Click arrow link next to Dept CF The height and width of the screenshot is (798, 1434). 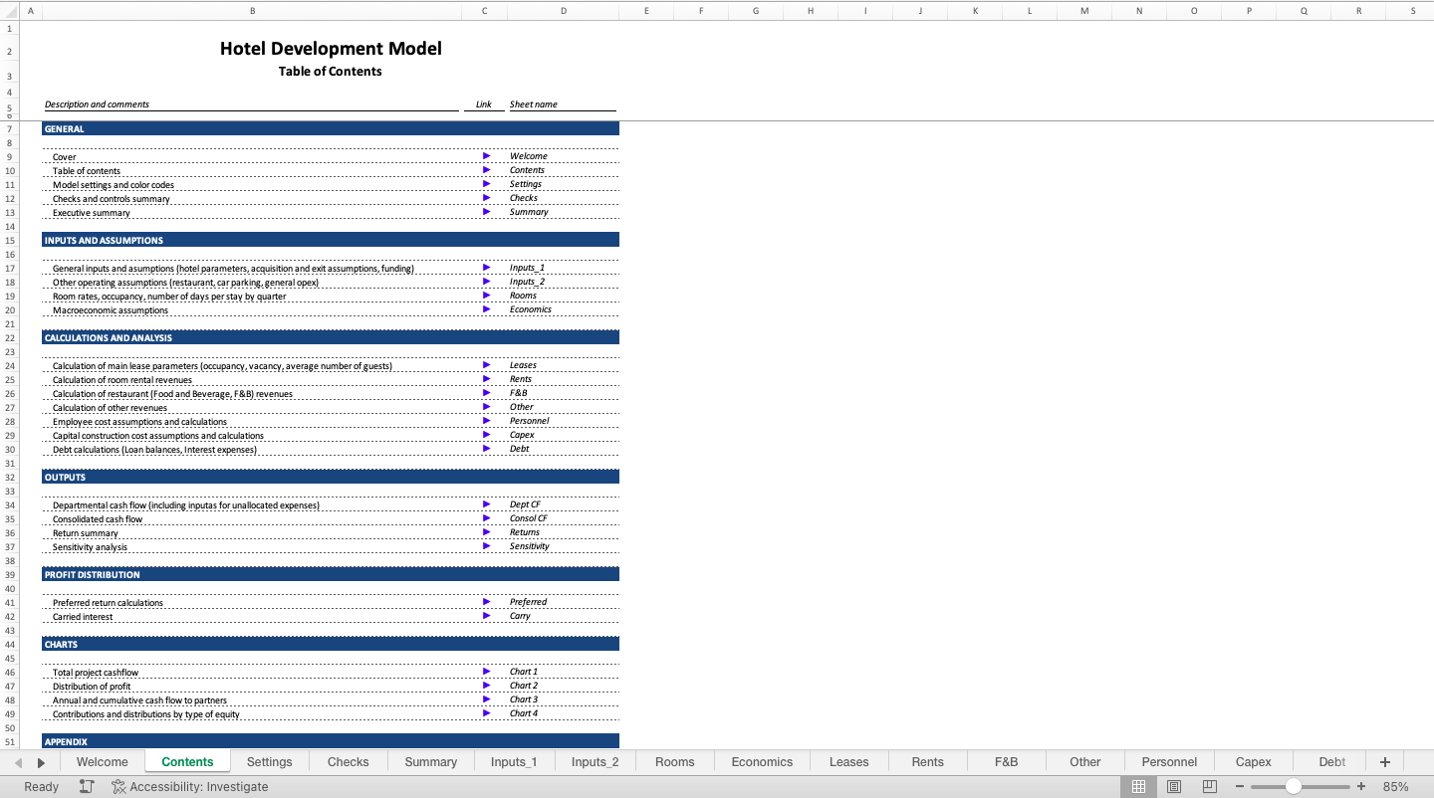486,504
